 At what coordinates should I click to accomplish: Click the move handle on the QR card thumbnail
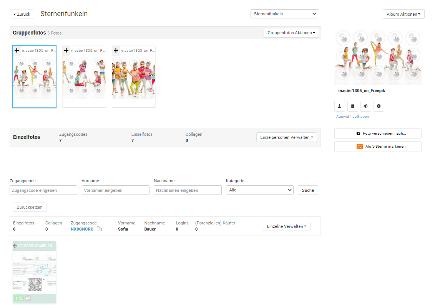[15, 246]
